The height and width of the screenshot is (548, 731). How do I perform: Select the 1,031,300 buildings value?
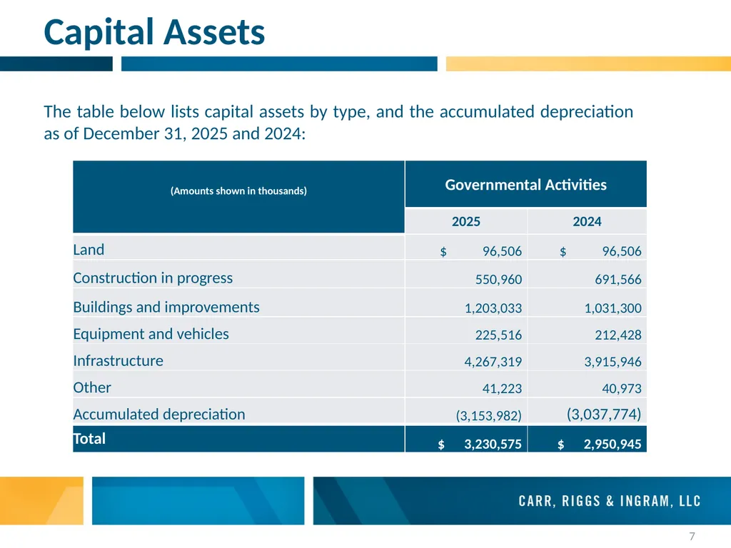coord(613,308)
